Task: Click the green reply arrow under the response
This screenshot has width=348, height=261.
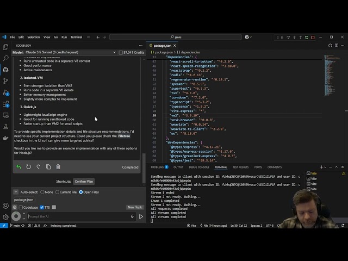Action: [x=18, y=167]
